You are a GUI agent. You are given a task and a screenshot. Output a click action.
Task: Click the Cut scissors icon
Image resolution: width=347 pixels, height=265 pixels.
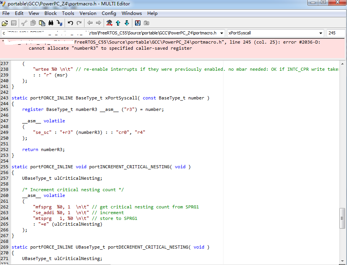24,23
